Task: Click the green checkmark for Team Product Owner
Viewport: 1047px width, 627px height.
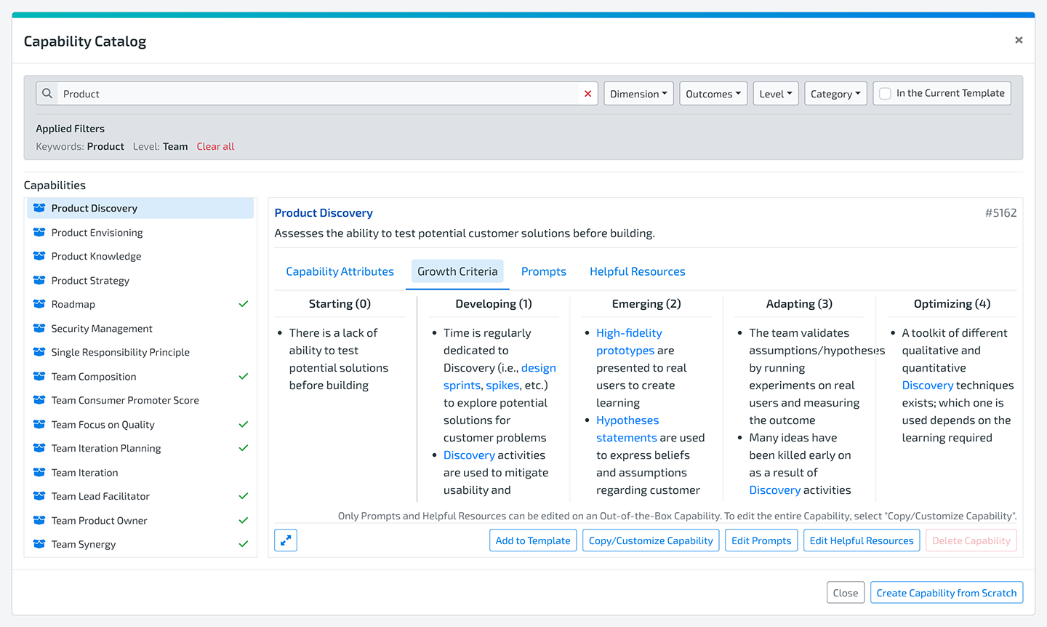Action: coord(244,520)
